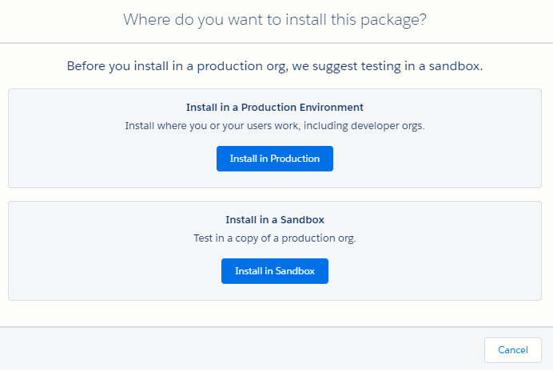Screen dimensions: 553x370
Task: Choose production as the install destination
Action: 275,159
